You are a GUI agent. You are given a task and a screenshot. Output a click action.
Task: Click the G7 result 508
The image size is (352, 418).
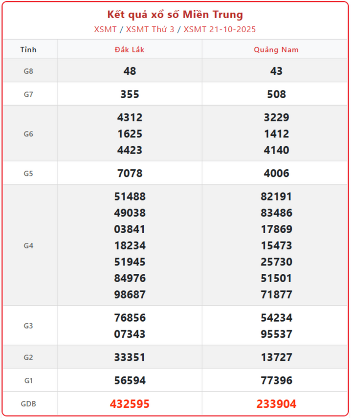[276, 94]
